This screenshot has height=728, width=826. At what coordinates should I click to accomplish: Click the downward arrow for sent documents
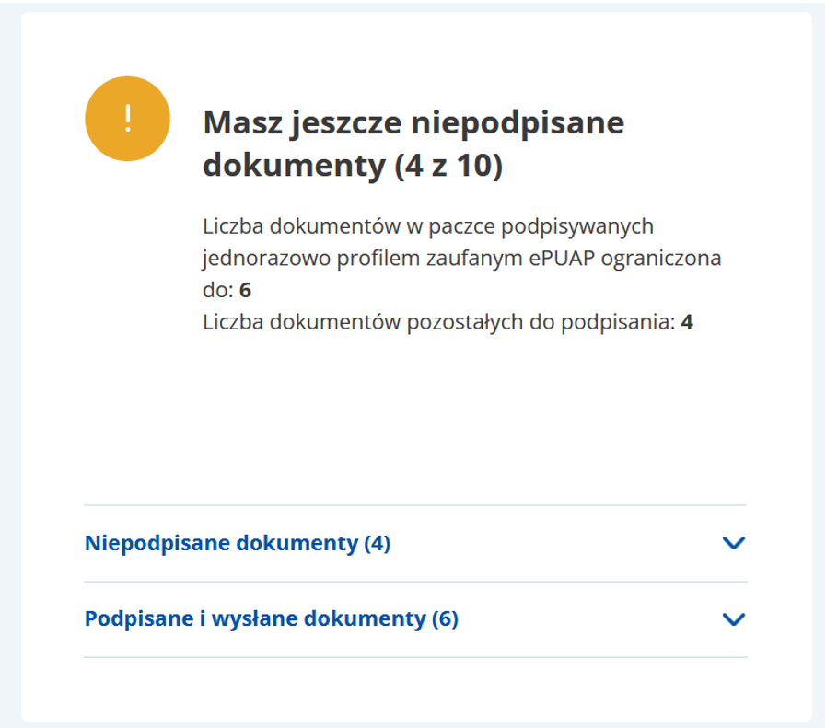734,618
